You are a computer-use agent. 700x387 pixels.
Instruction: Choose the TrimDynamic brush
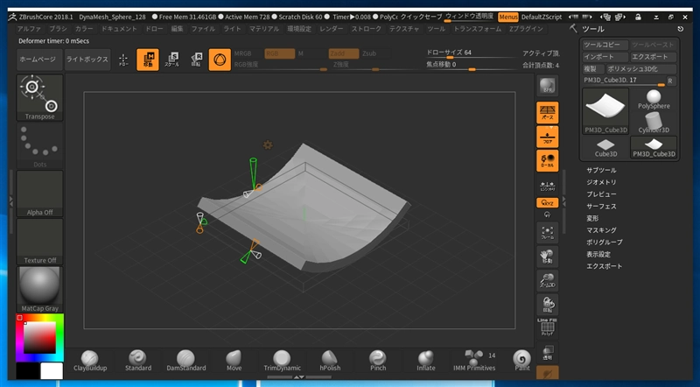pos(282,361)
